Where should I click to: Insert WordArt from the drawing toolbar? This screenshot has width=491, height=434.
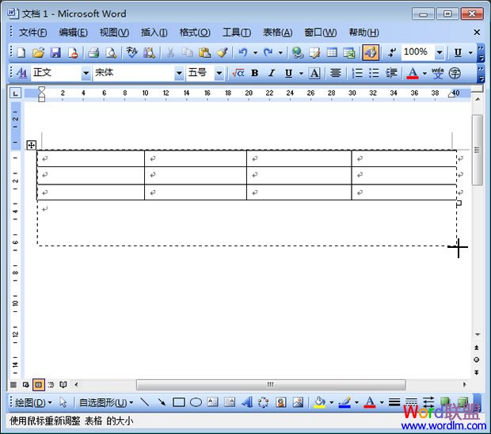tap(247, 402)
